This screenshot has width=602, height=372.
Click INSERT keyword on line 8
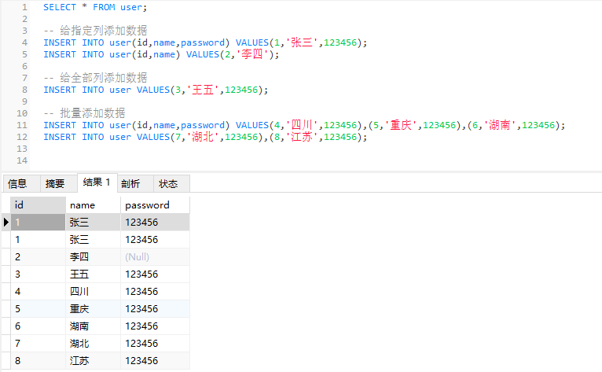pyautogui.click(x=60, y=90)
